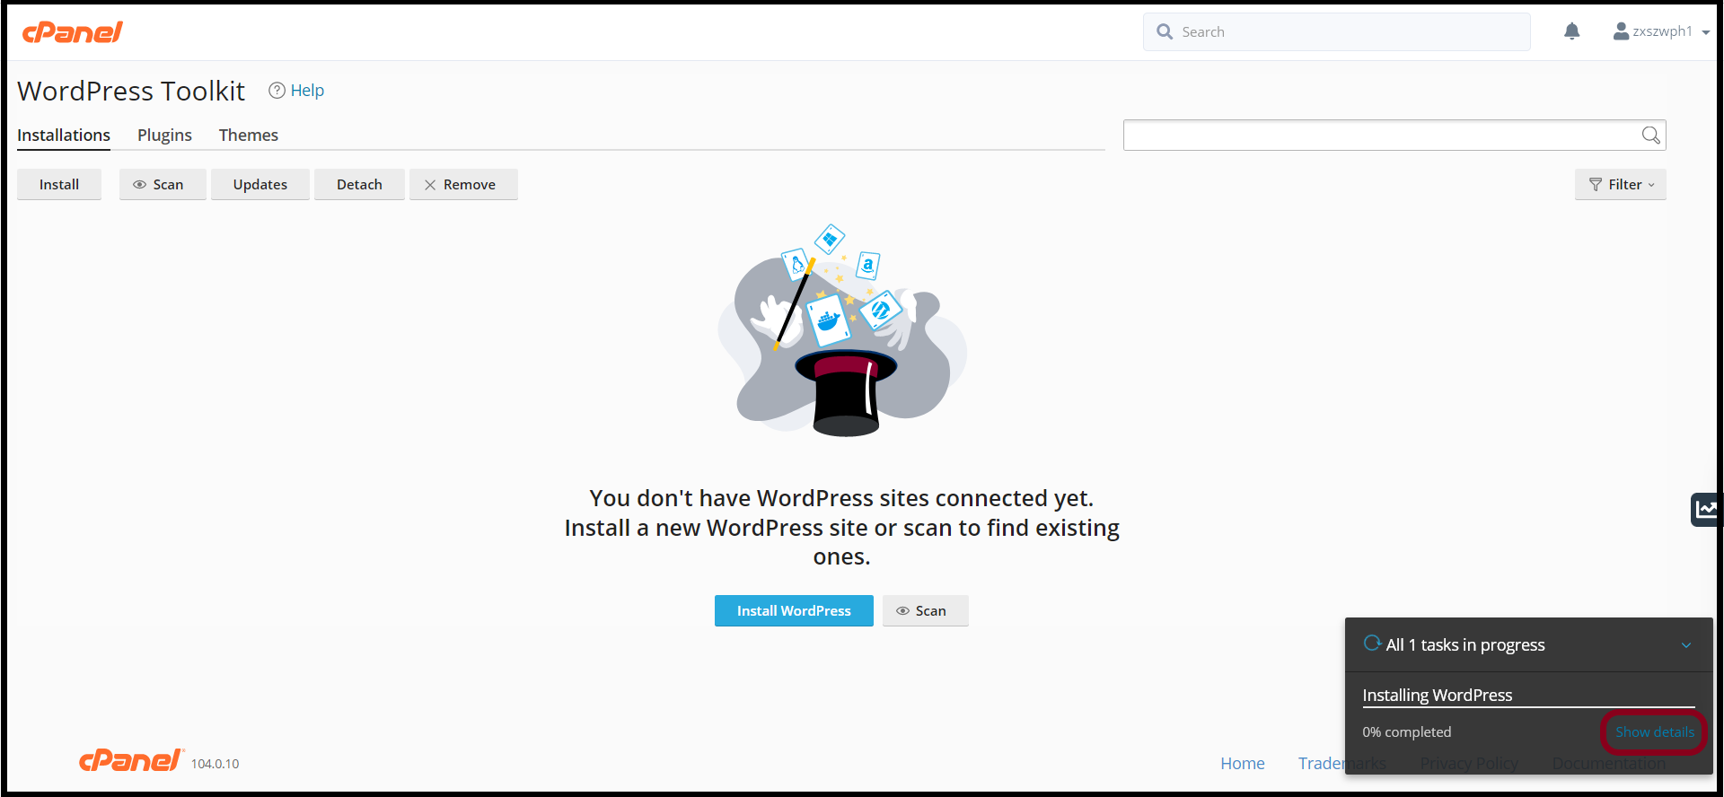The height and width of the screenshot is (797, 1724).
Task: Switch to the Themes tab
Action: (249, 135)
